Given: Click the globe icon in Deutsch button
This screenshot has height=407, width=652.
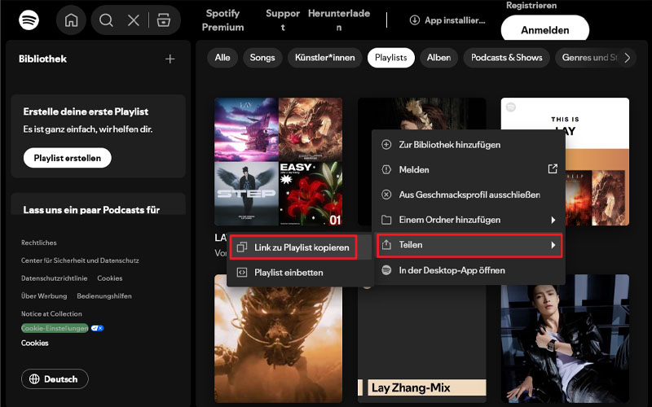Looking at the screenshot, I should click(x=34, y=379).
